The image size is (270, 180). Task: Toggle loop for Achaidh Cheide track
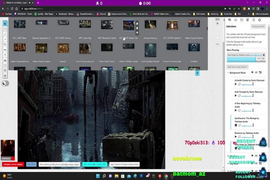(239, 84)
